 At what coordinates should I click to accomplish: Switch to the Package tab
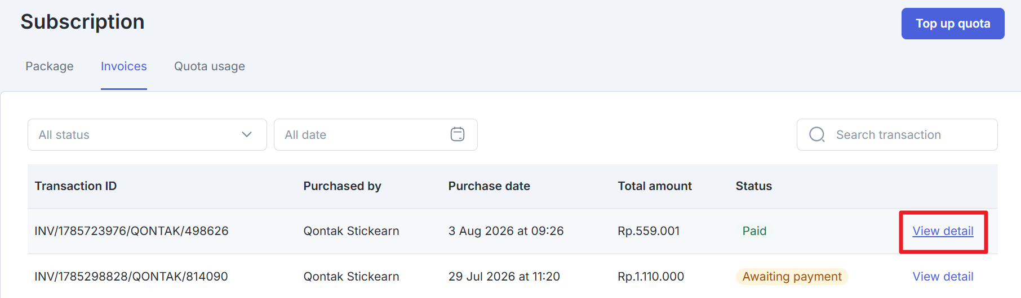click(50, 66)
